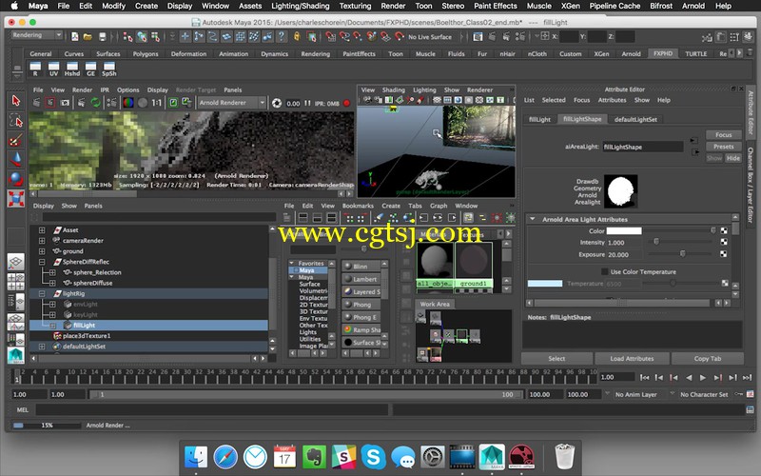Screen dimensions: 761x476
Task: Select the defaultLightSet attribute tab
Action: point(635,119)
